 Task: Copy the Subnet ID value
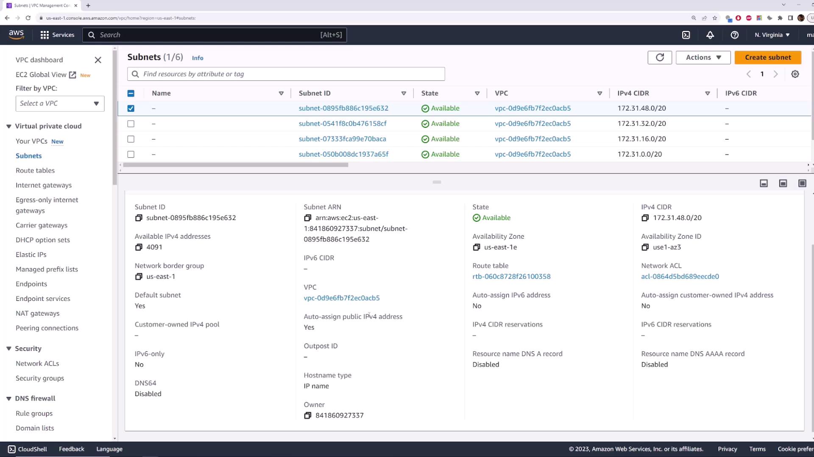[139, 218]
